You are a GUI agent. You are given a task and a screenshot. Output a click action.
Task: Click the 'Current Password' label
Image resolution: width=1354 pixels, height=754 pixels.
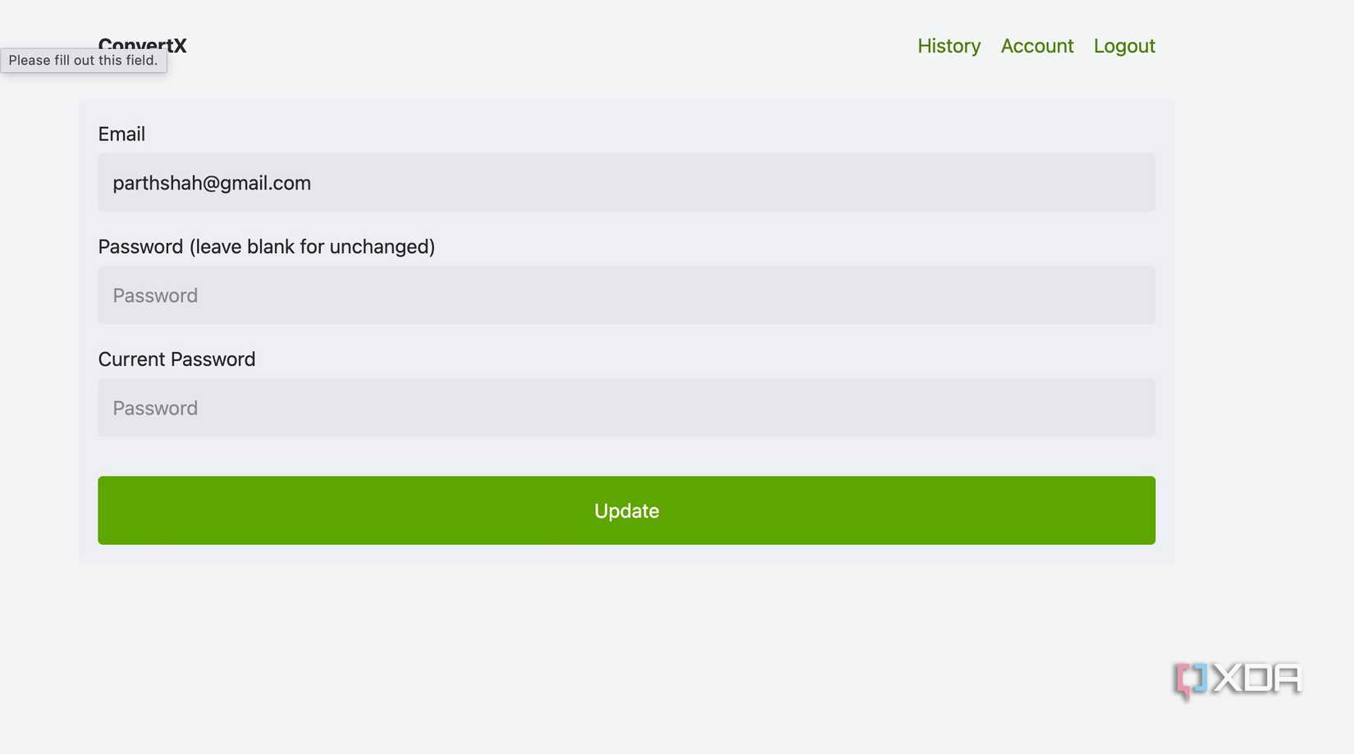pyautogui.click(x=176, y=359)
